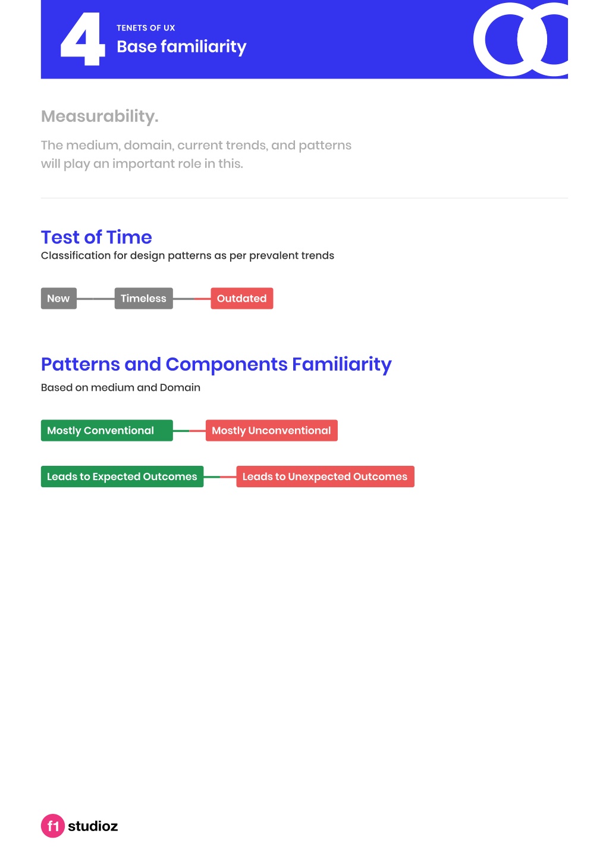Click the Based on medium and Domain subtitle
The width and height of the screenshot is (609, 862).
[x=121, y=388]
